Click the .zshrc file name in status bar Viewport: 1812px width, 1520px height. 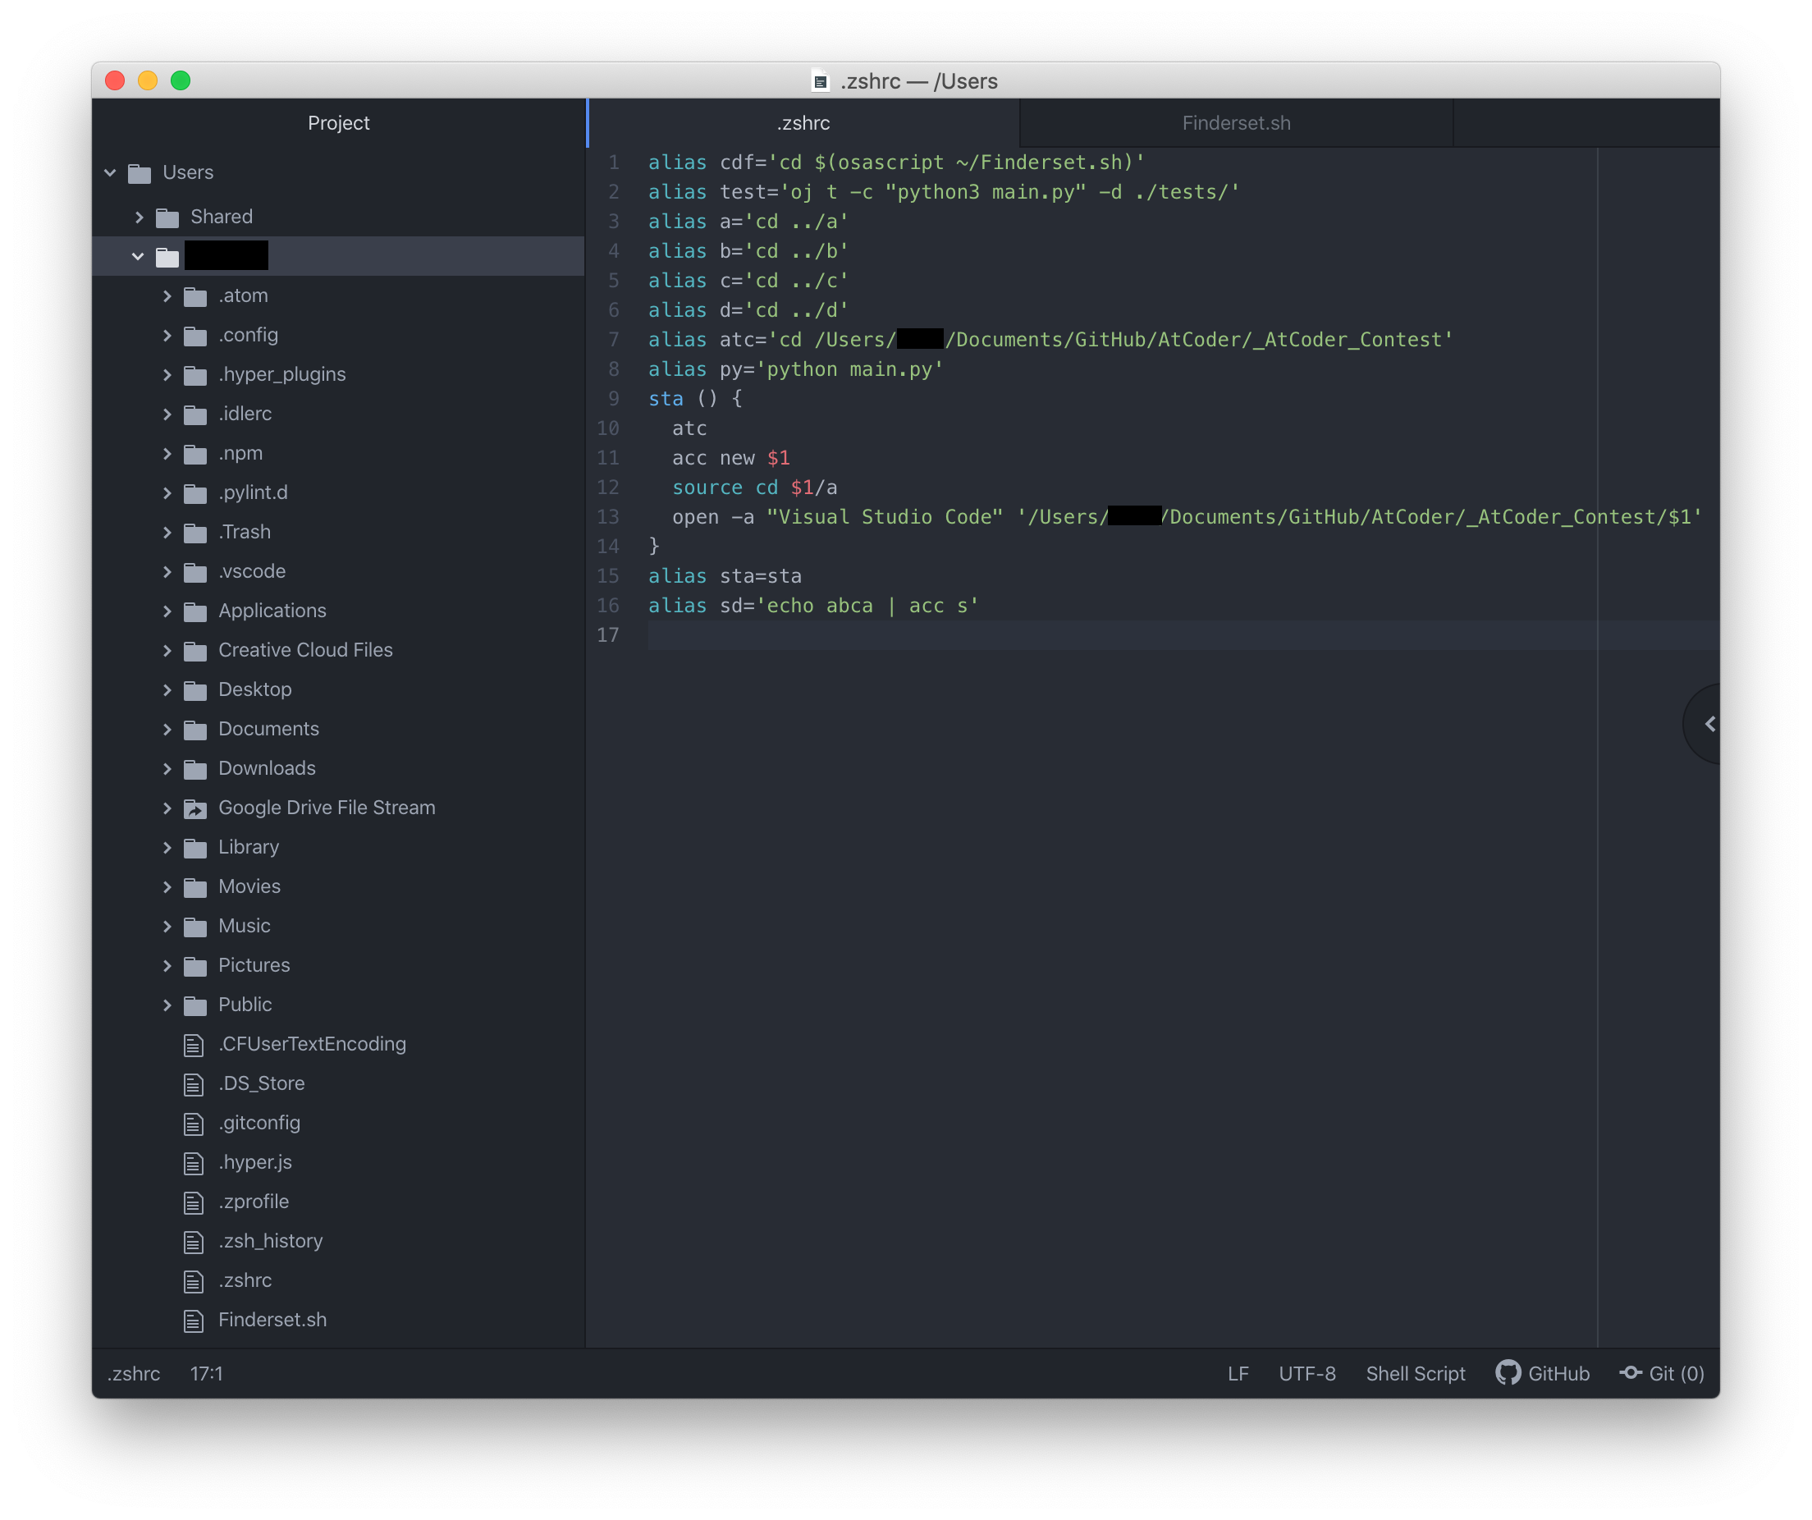click(x=134, y=1373)
